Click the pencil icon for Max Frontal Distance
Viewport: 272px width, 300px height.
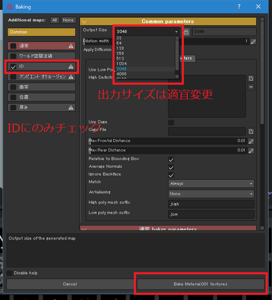coord(251,141)
